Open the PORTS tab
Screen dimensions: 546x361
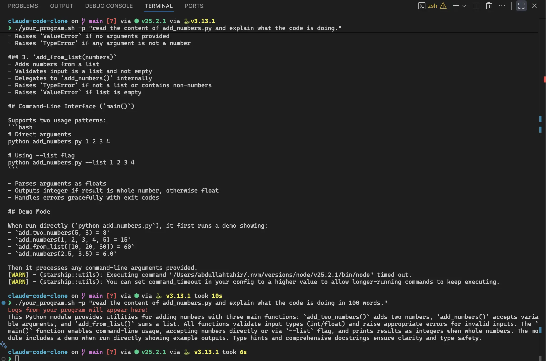194,6
